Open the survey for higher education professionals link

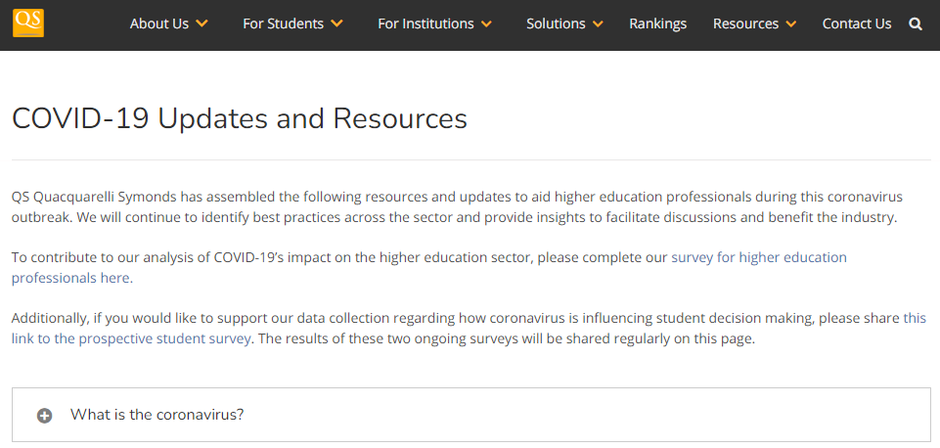coord(758,258)
